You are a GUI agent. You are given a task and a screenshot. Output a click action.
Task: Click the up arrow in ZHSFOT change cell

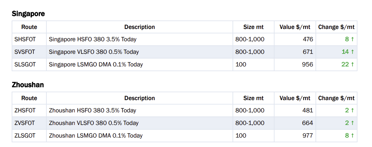pos(352,110)
